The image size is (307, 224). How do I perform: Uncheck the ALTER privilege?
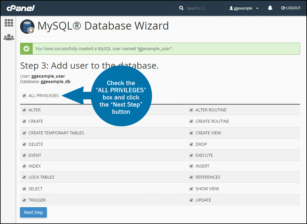pos(24,110)
